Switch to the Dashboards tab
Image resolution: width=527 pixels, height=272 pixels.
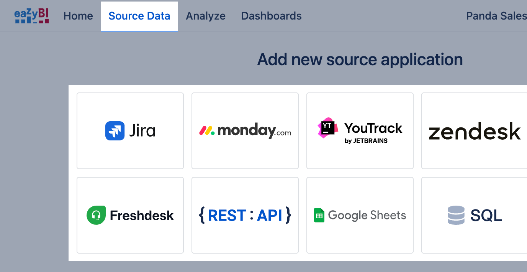point(271,16)
